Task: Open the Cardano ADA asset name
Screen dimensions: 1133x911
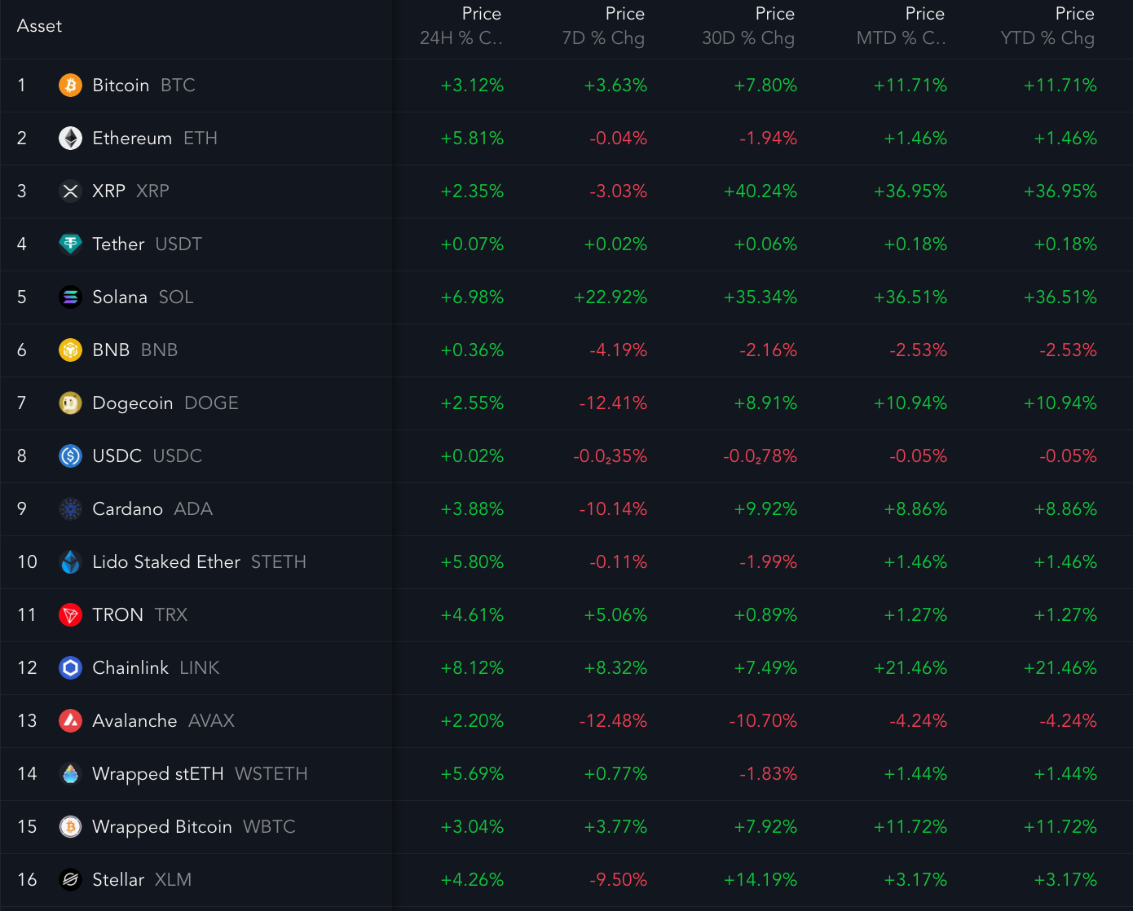Action: (152, 509)
